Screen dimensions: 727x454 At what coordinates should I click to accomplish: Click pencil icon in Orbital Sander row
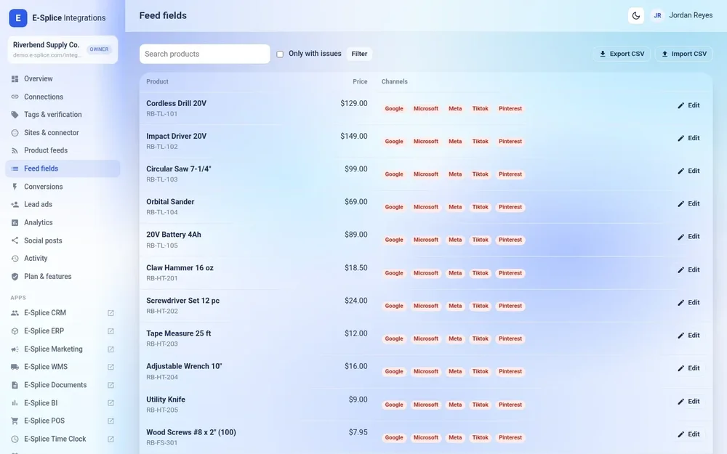pos(680,204)
